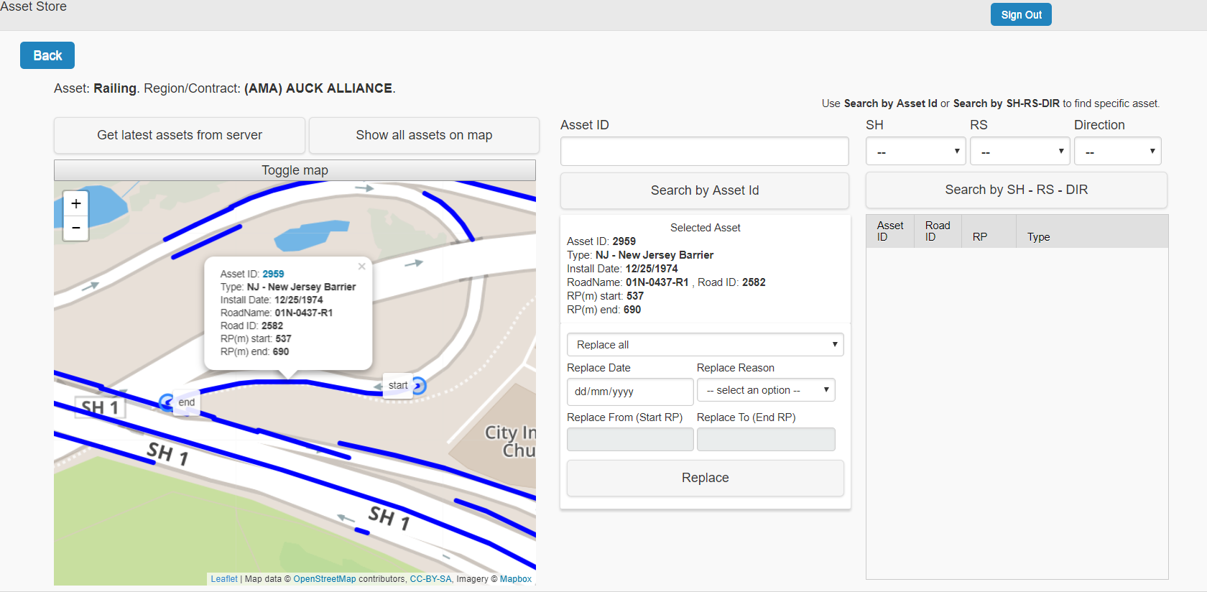Sign out of Asset Store
The height and width of the screenshot is (592, 1207).
(1021, 15)
